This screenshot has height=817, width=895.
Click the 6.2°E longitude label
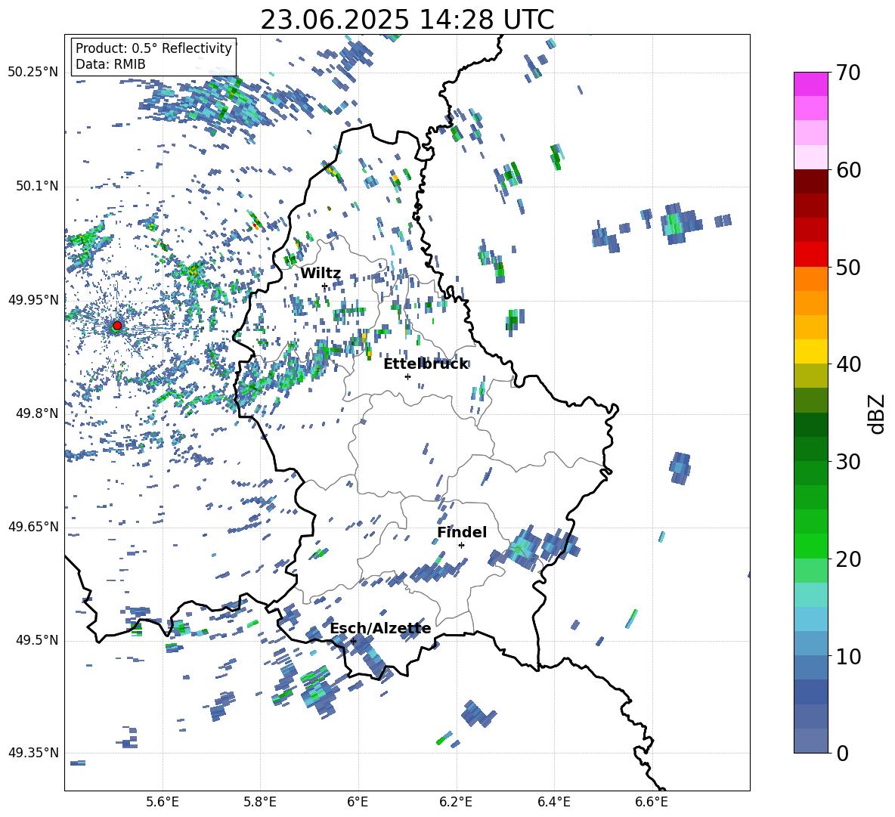click(x=456, y=803)
